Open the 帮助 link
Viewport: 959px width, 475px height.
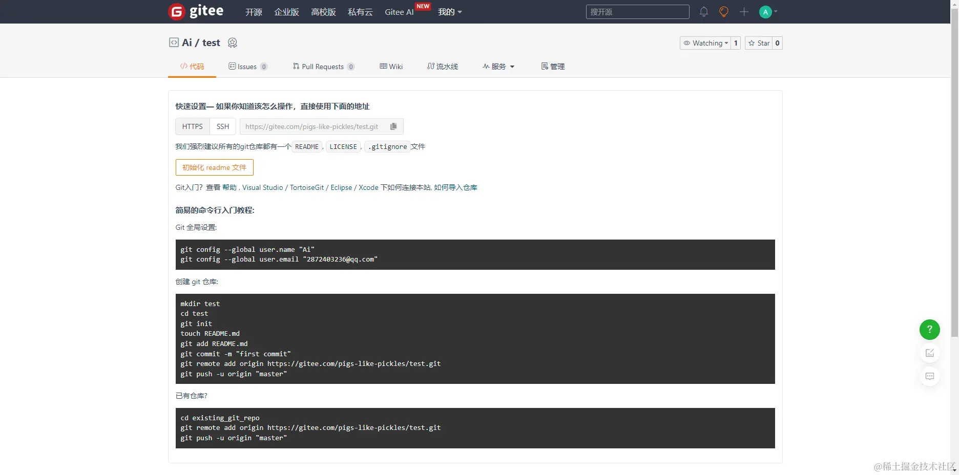click(x=230, y=187)
